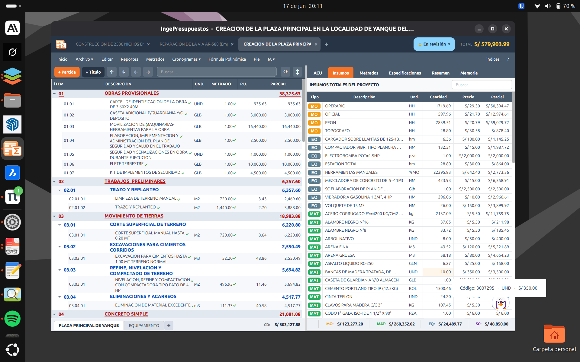Collapse section 01 OBRAS PROVISIONALES
This screenshot has width=580, height=362.
click(x=54, y=94)
